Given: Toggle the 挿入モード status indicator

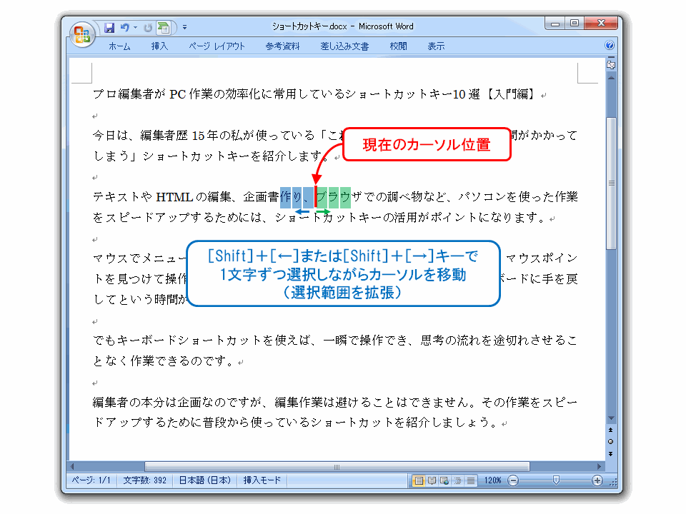Looking at the screenshot, I should pos(262,480).
